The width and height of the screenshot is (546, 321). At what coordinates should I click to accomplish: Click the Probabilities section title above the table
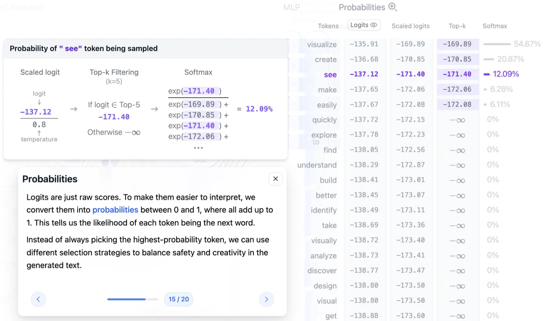[x=362, y=7]
